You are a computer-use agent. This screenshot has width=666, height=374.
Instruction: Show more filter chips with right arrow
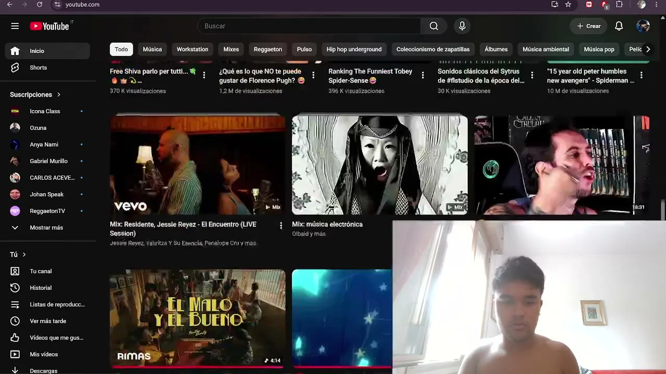click(648, 49)
